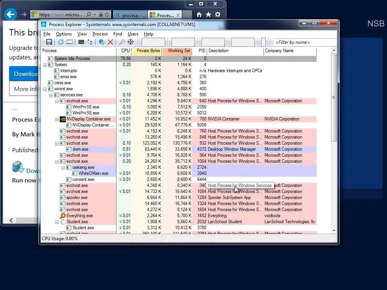Click the CPU Usage status bar text
This screenshot has width=387, height=290.
[x=59, y=239]
